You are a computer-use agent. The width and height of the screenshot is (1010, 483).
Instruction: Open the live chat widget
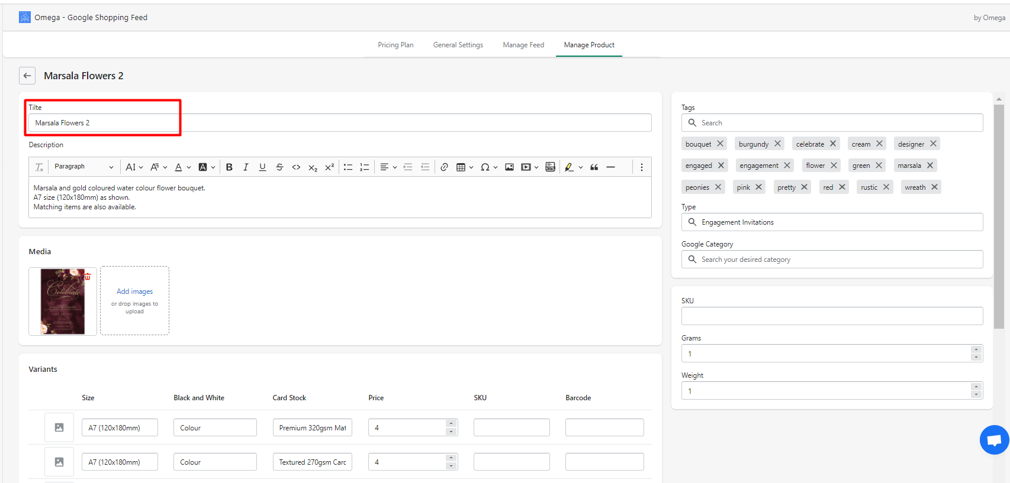tap(994, 440)
